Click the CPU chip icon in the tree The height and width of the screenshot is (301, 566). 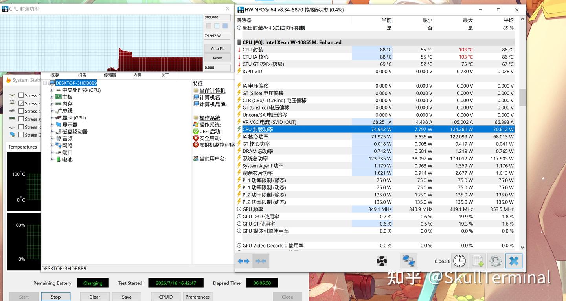tap(58, 90)
